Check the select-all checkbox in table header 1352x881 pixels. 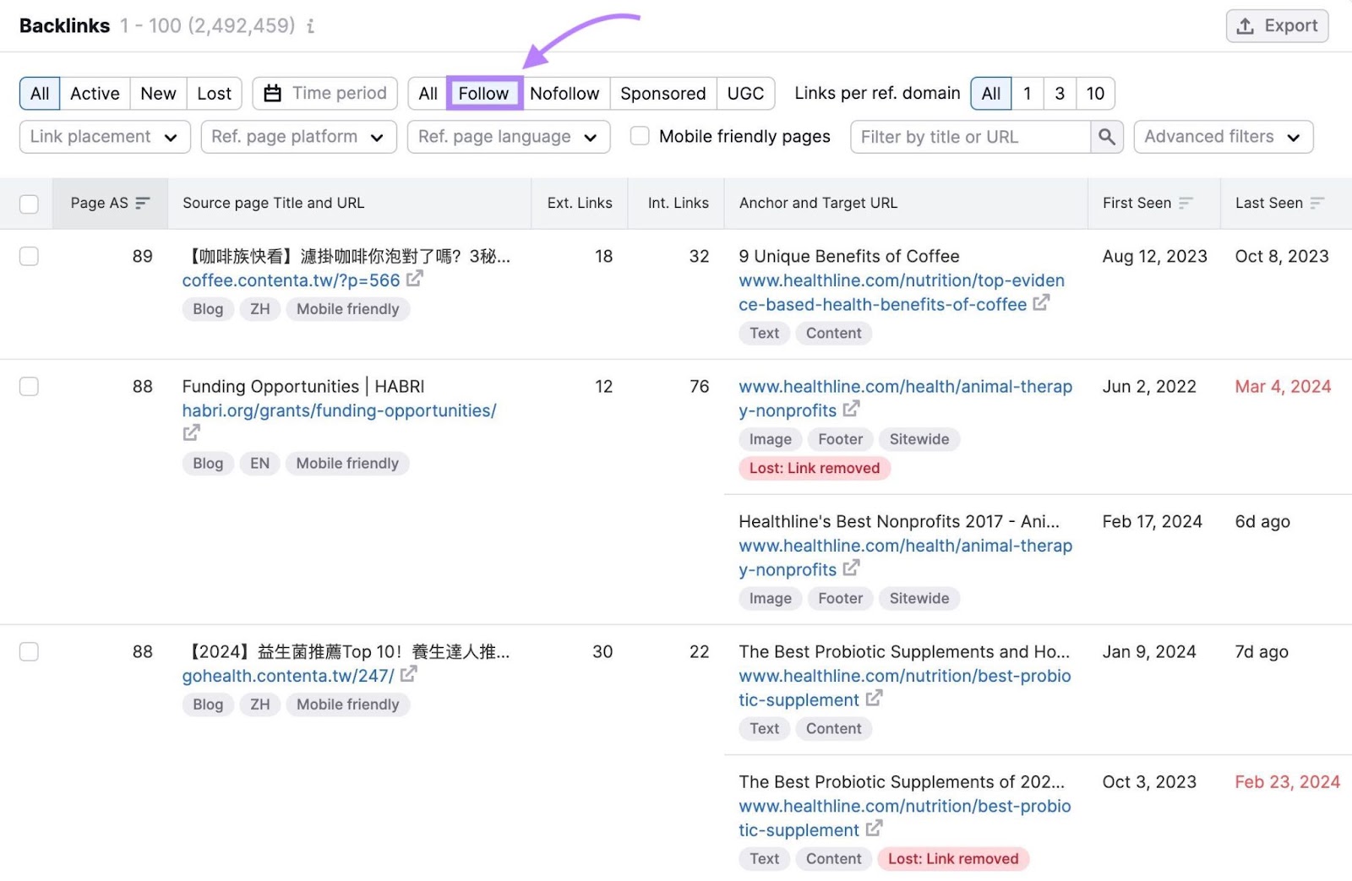pos(29,204)
